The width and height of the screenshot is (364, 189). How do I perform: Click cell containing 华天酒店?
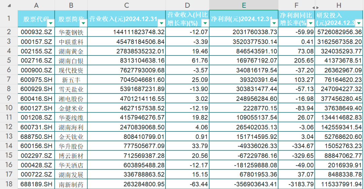(71, 165)
